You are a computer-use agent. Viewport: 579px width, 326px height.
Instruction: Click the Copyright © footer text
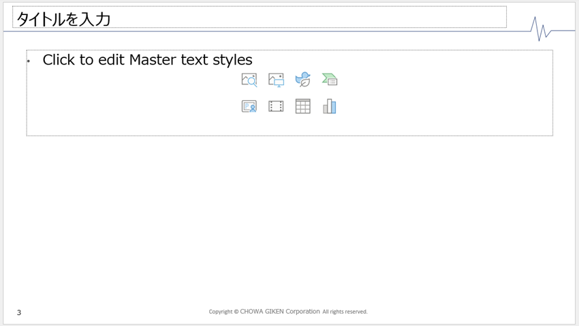223,312
